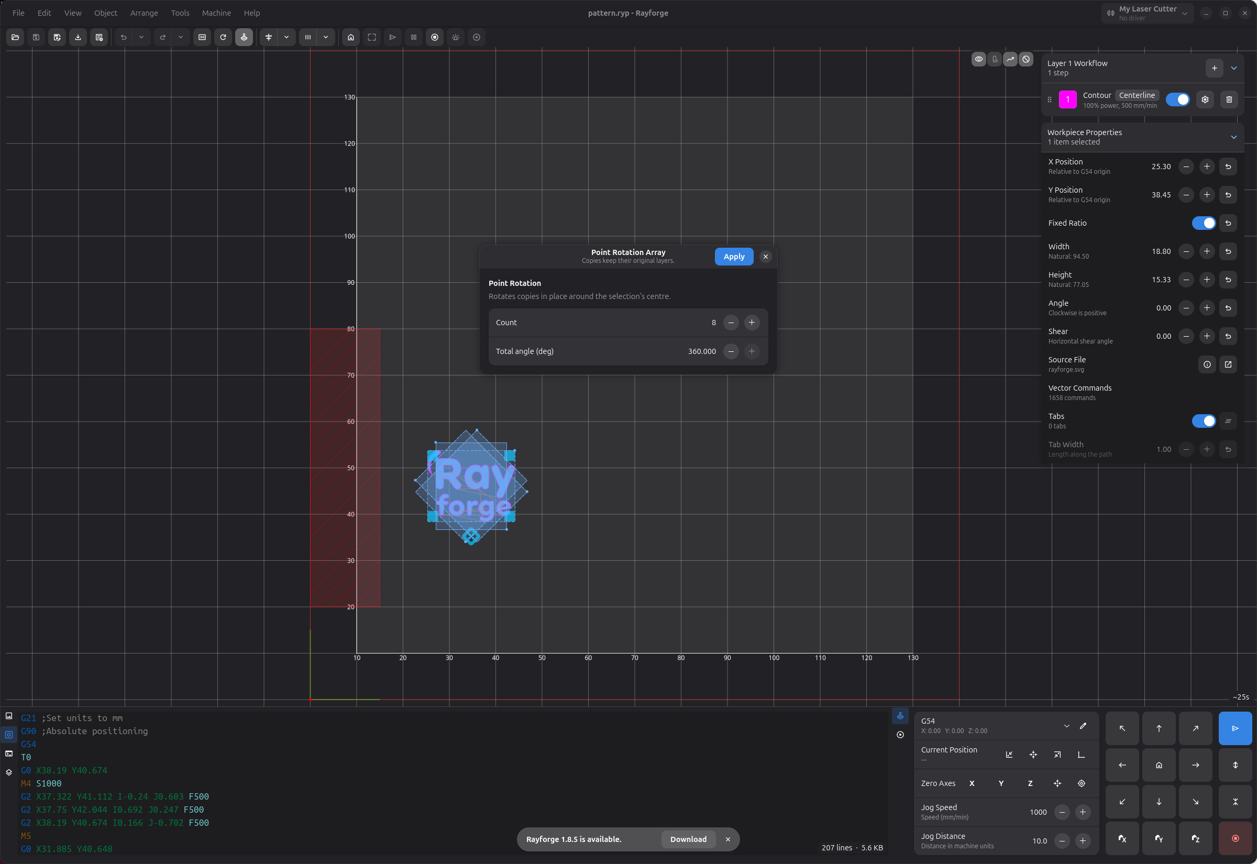This screenshot has width=1257, height=864.
Task: Open the Object menu
Action: coord(106,13)
